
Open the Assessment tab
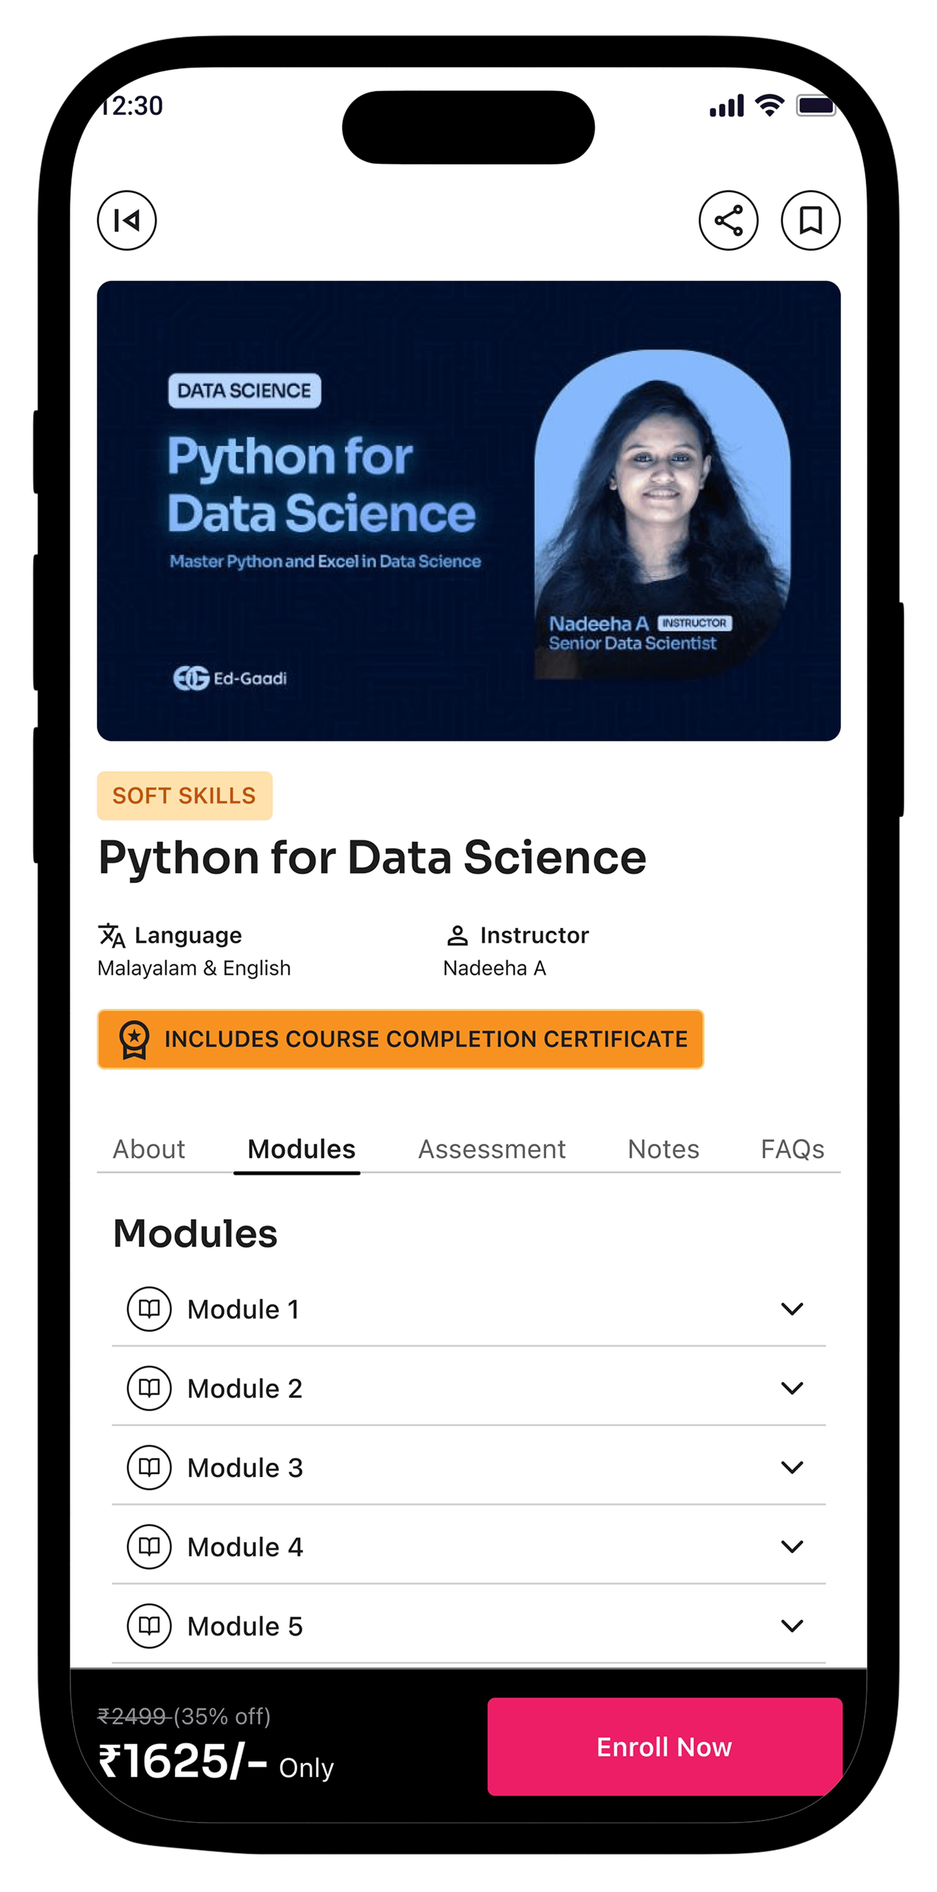pos(491,1149)
